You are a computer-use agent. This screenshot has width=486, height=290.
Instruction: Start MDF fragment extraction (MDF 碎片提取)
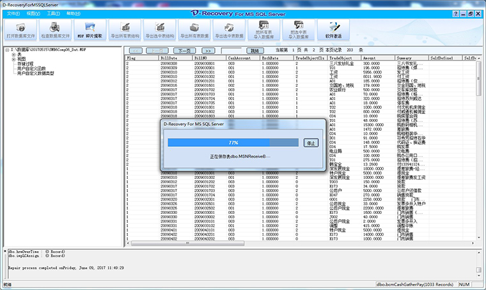[x=90, y=30]
